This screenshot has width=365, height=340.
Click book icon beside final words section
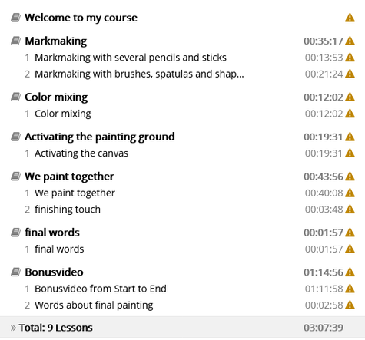pyautogui.click(x=15, y=233)
